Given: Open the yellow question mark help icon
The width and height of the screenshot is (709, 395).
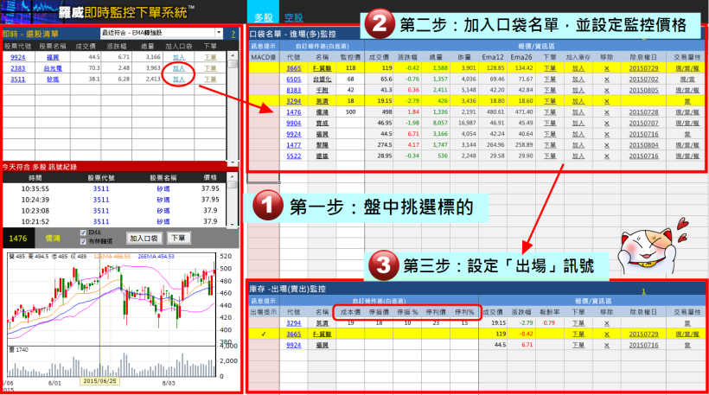Looking at the screenshot, I should pos(233,34).
